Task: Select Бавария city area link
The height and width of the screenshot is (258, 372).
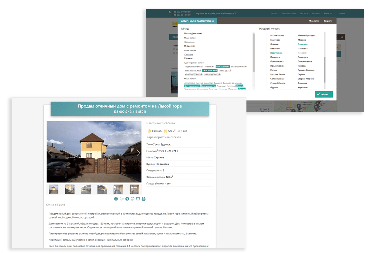Action: (218, 83)
